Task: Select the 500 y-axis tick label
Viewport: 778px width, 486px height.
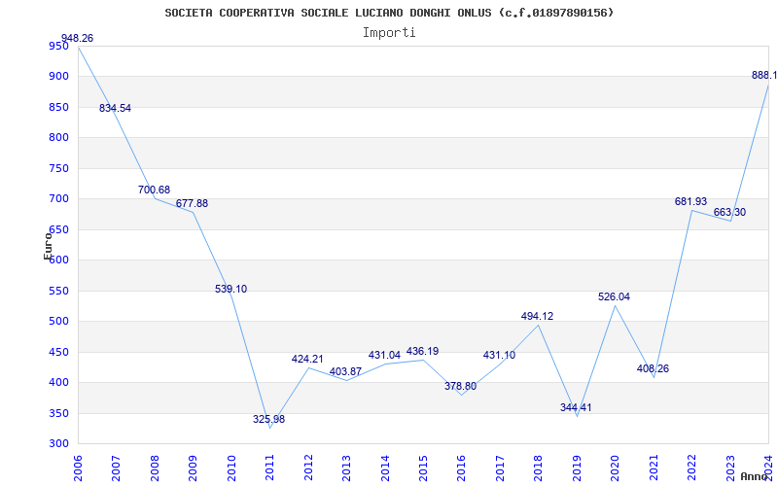Action: pyautogui.click(x=58, y=322)
